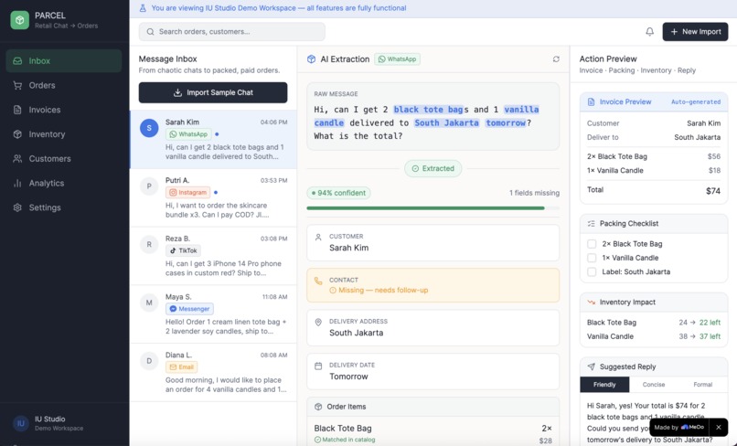The width and height of the screenshot is (737, 446).
Task: Click the Delivery Date Tomorrow field
Action: pyautogui.click(x=433, y=371)
